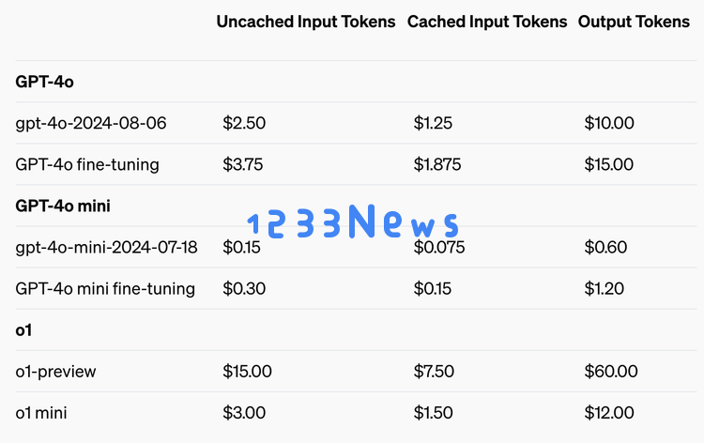Select the gpt-4o-mini-2024-07-18 row label
The width and height of the screenshot is (704, 443).
pos(106,247)
